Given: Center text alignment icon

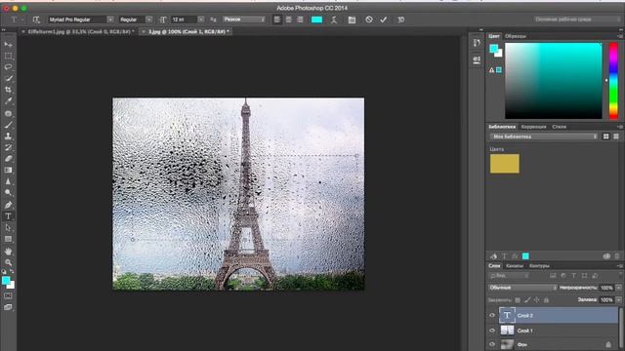Looking at the screenshot, I should (x=289, y=19).
